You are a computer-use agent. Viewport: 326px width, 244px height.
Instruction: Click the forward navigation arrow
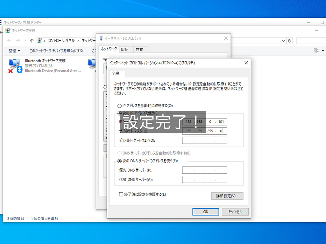(x=18, y=40)
